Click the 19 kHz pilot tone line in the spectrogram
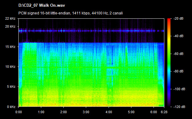Viewport: 192px width, 119px height. click(91, 31)
